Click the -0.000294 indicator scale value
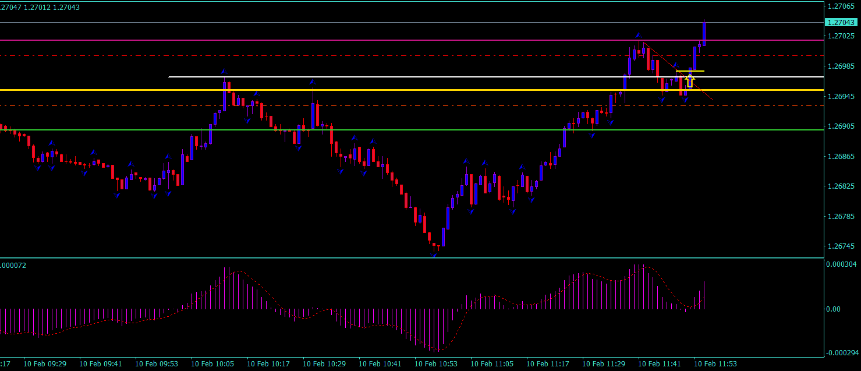 [x=842, y=352]
